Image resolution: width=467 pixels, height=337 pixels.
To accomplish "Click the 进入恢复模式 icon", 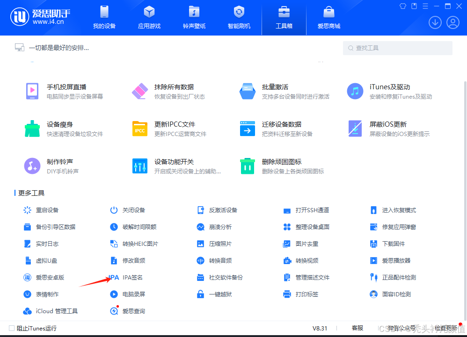I will point(373,210).
